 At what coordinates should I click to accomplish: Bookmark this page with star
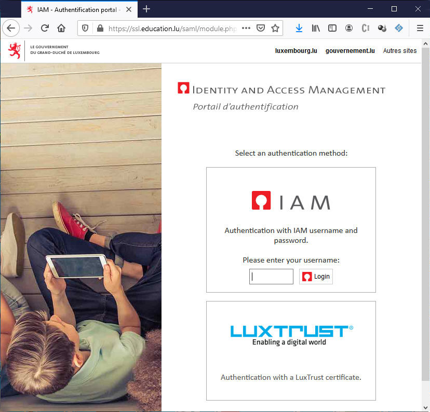(275, 28)
